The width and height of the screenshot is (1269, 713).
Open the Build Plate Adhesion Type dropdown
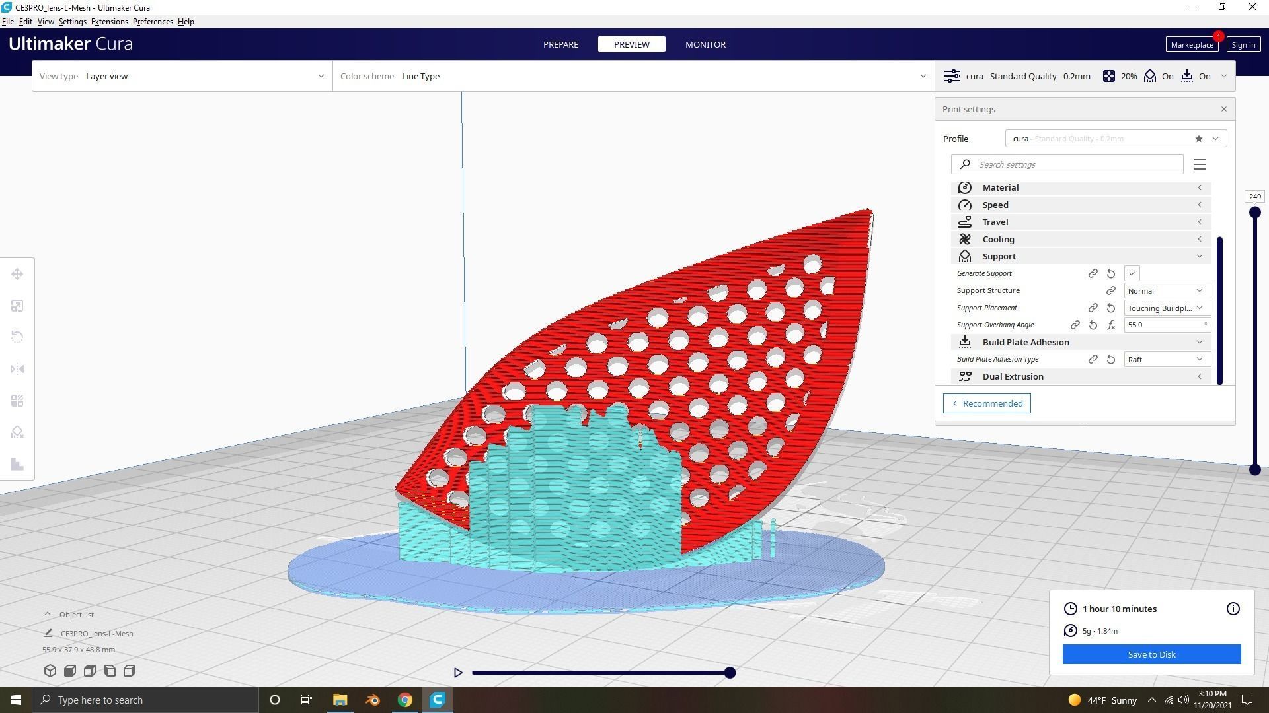click(1167, 359)
